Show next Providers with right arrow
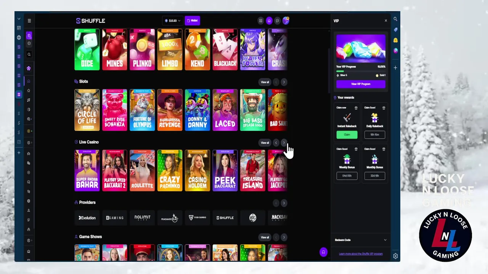Screen dimensions: 488x274 click(284, 203)
